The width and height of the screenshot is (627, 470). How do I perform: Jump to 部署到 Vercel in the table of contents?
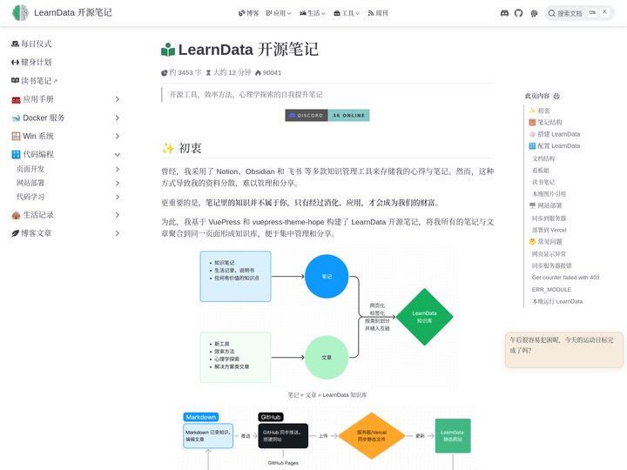coord(549,230)
